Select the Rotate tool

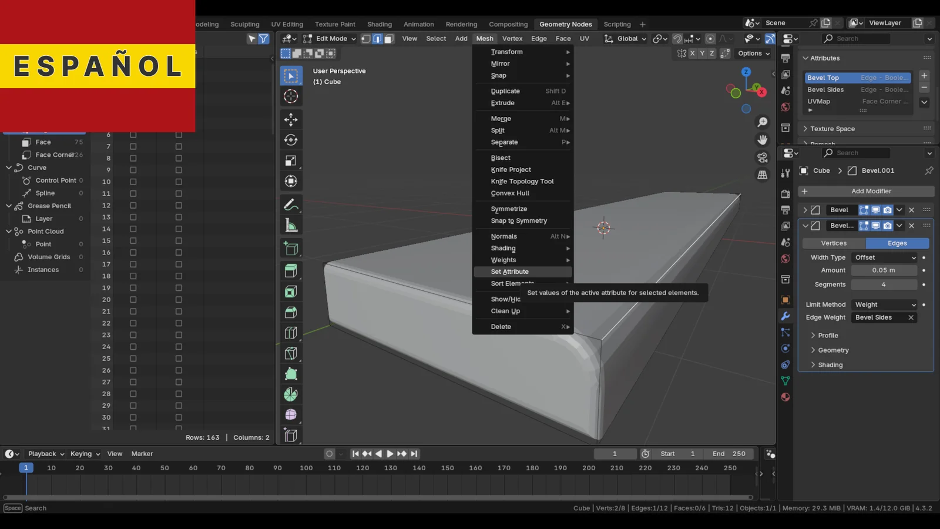pos(291,140)
